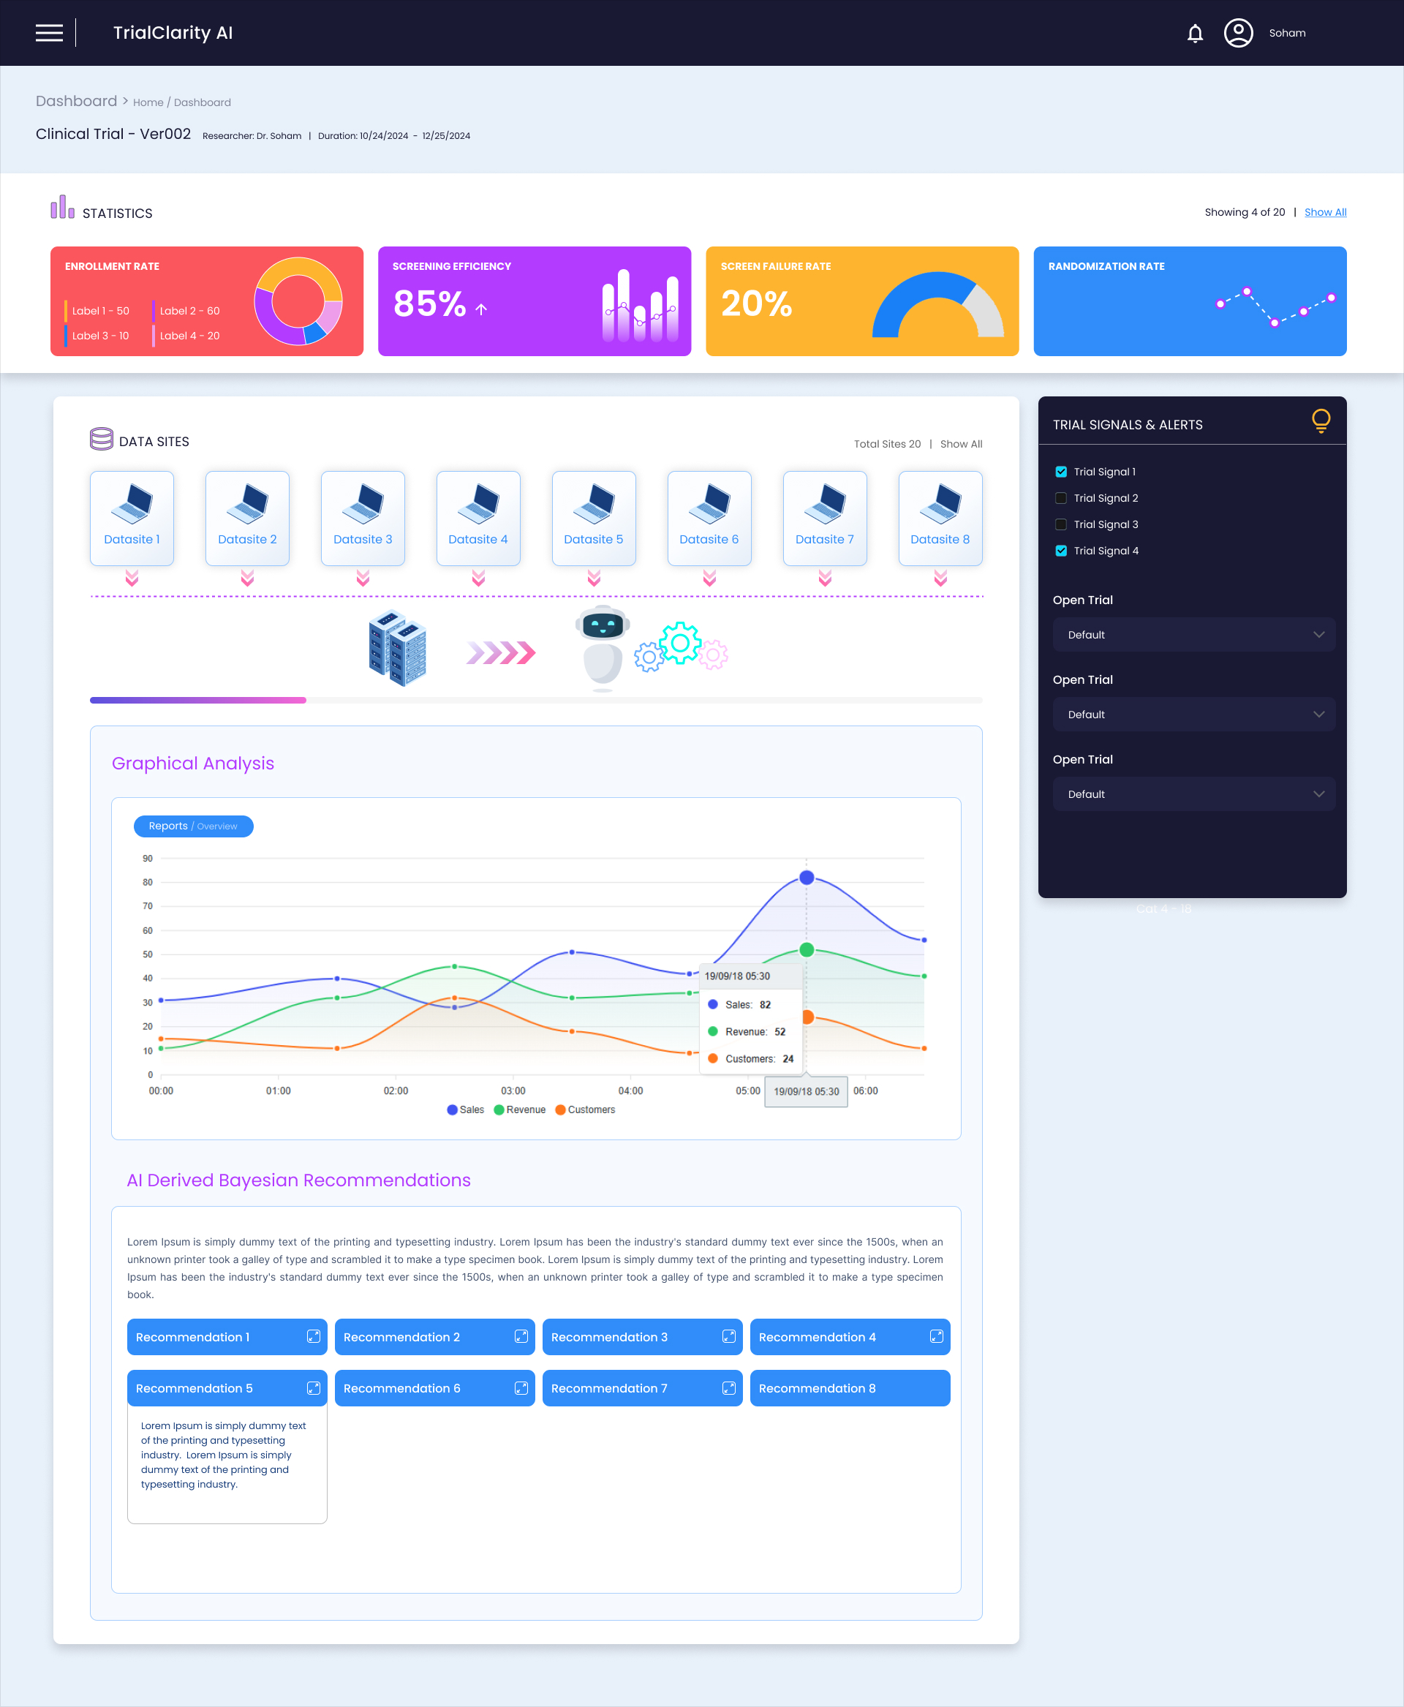Click the AI robot icon
The height and width of the screenshot is (1707, 1404).
pyautogui.click(x=603, y=649)
